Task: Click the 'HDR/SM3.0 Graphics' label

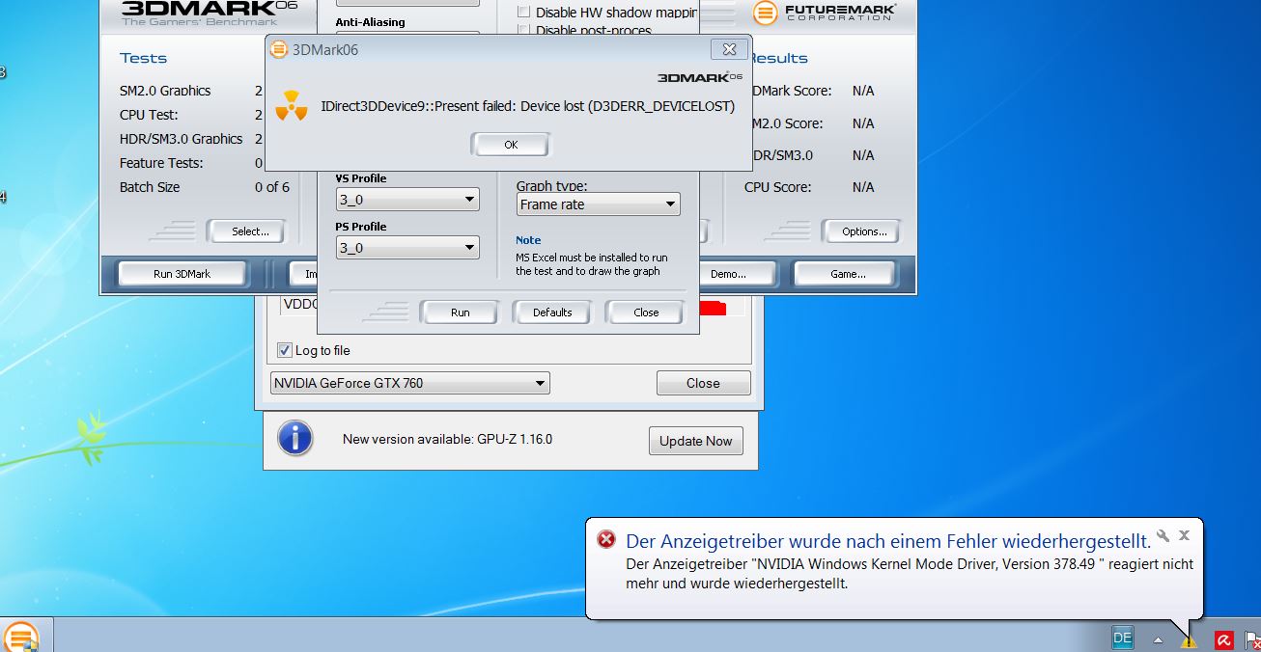Action: tap(181, 139)
